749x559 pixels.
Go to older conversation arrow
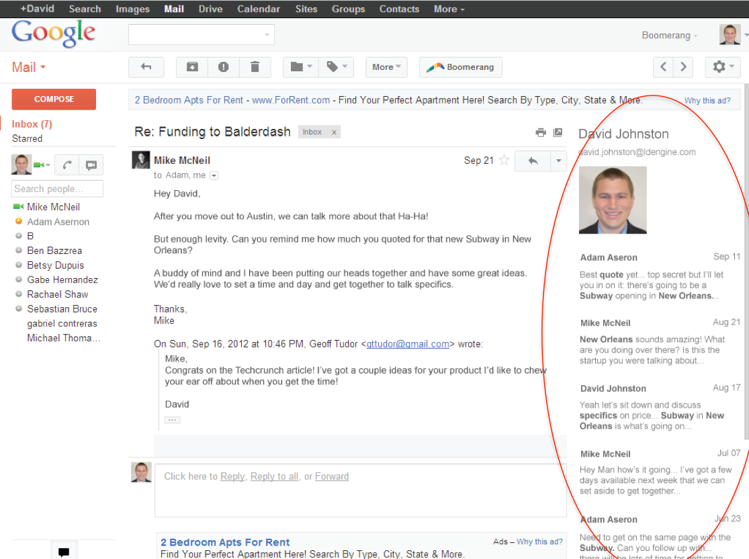tap(683, 67)
